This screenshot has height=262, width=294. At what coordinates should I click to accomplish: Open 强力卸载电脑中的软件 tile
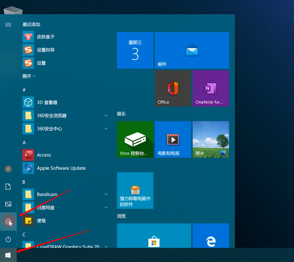tap(135, 190)
